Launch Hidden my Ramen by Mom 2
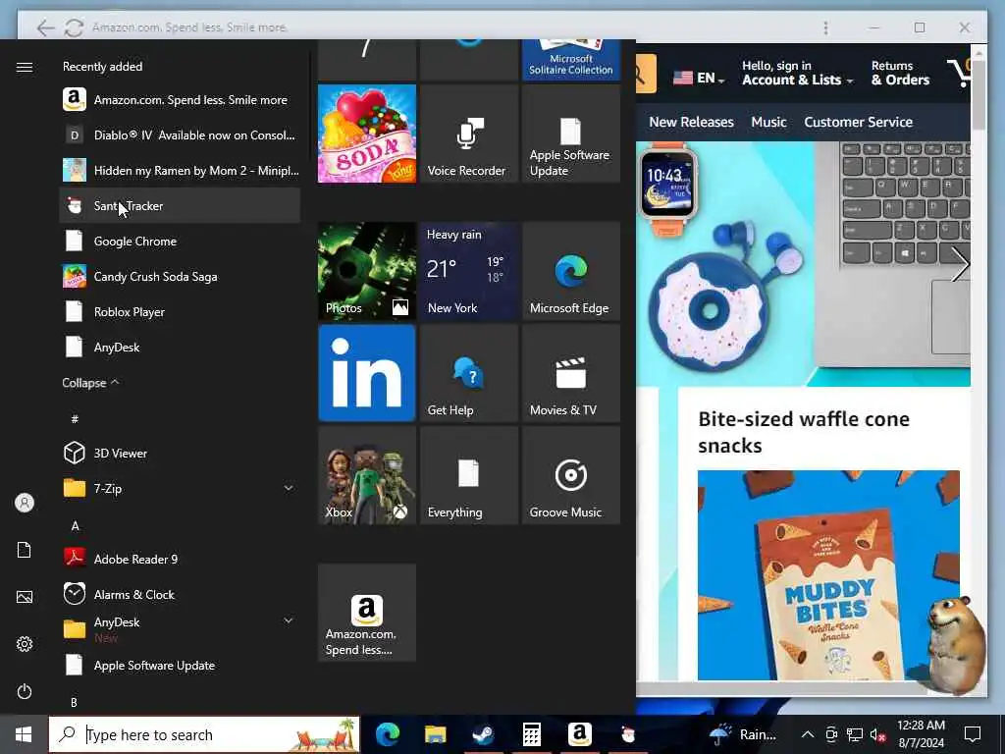This screenshot has height=754, width=1005. [x=180, y=171]
